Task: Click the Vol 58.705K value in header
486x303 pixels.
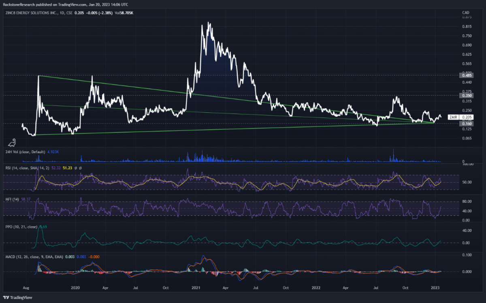Action: click(x=123, y=13)
